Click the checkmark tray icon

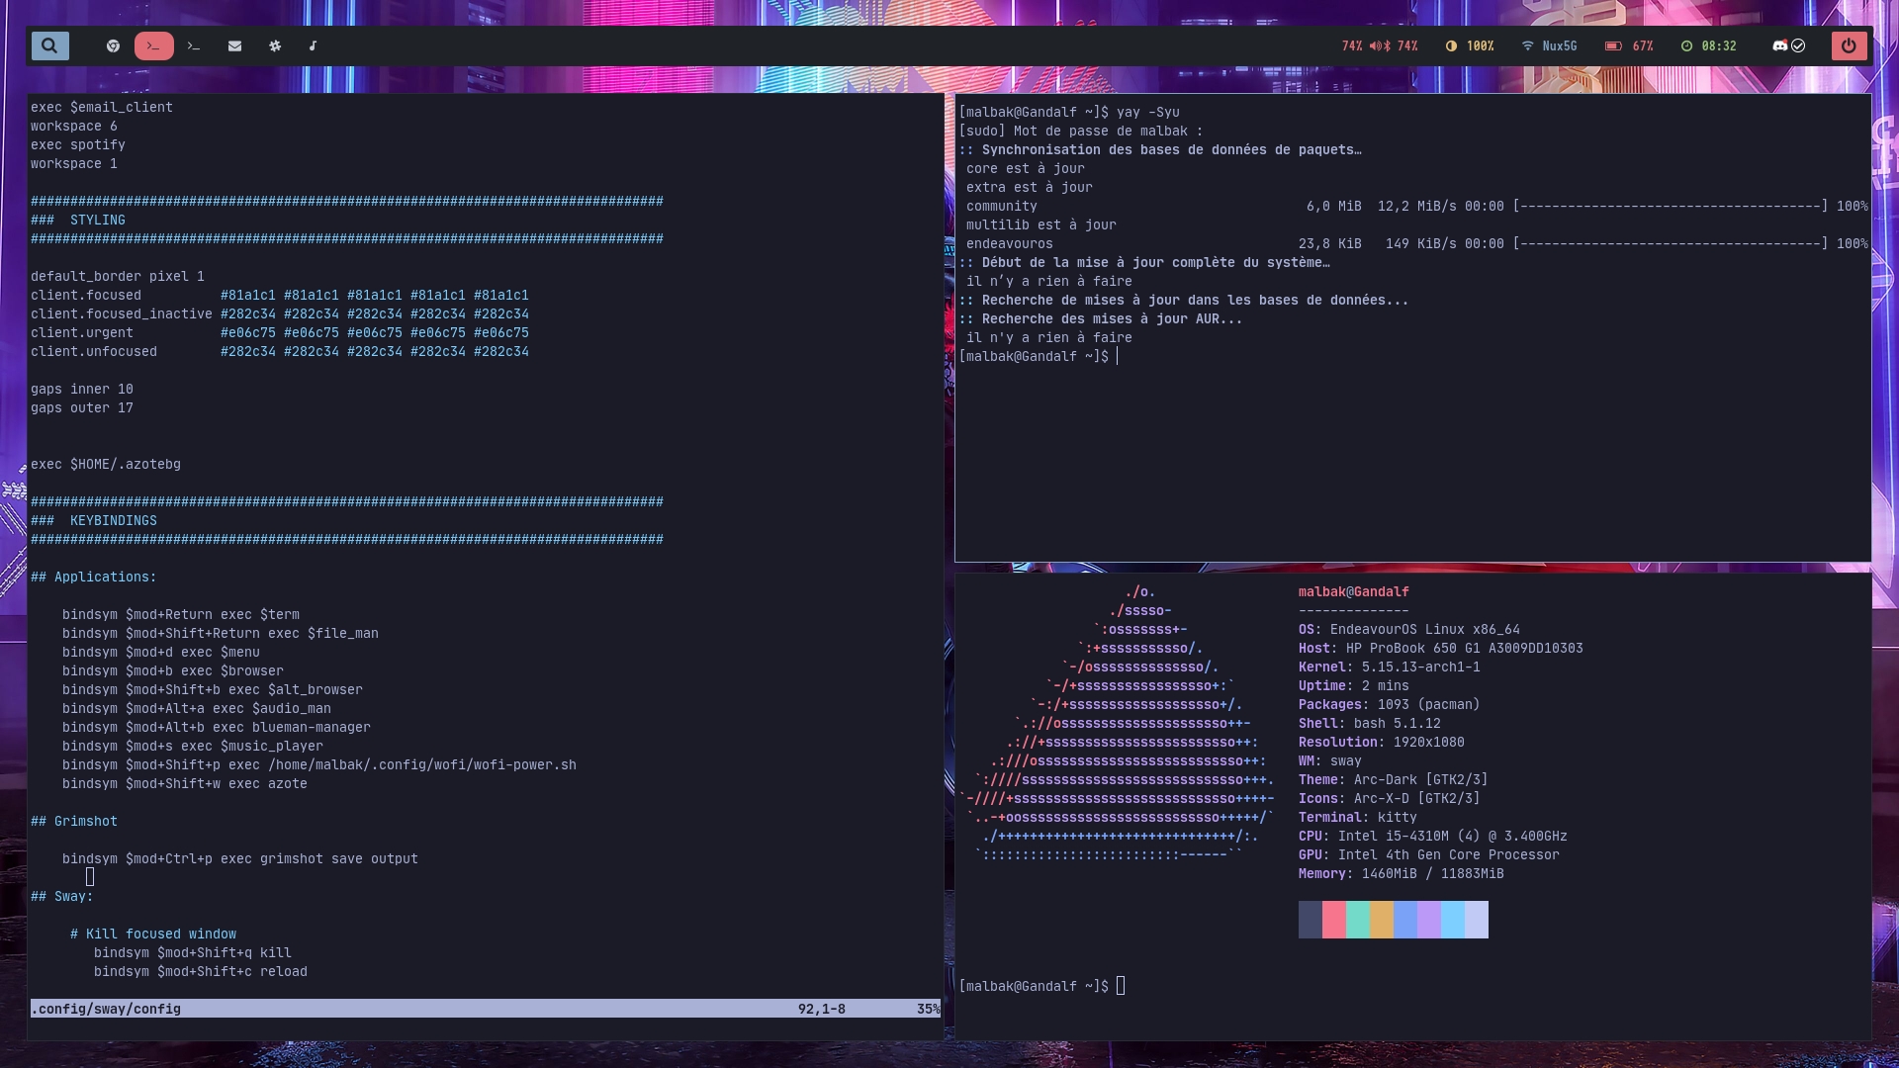coord(1798,45)
